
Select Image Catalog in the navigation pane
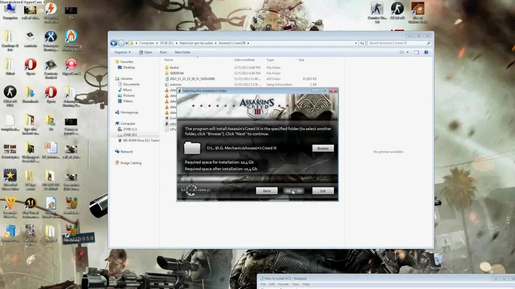tap(131, 163)
